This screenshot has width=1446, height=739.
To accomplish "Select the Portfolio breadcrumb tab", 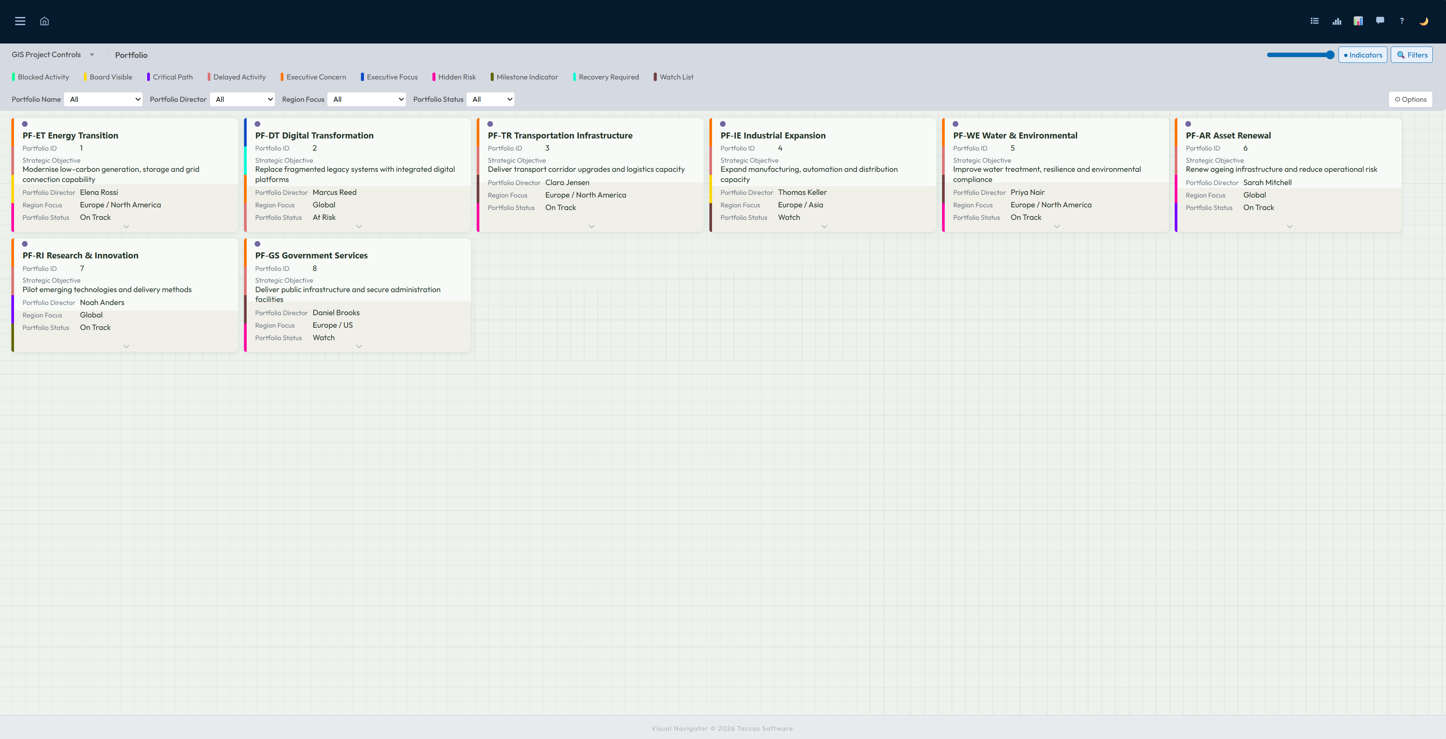I will [131, 55].
